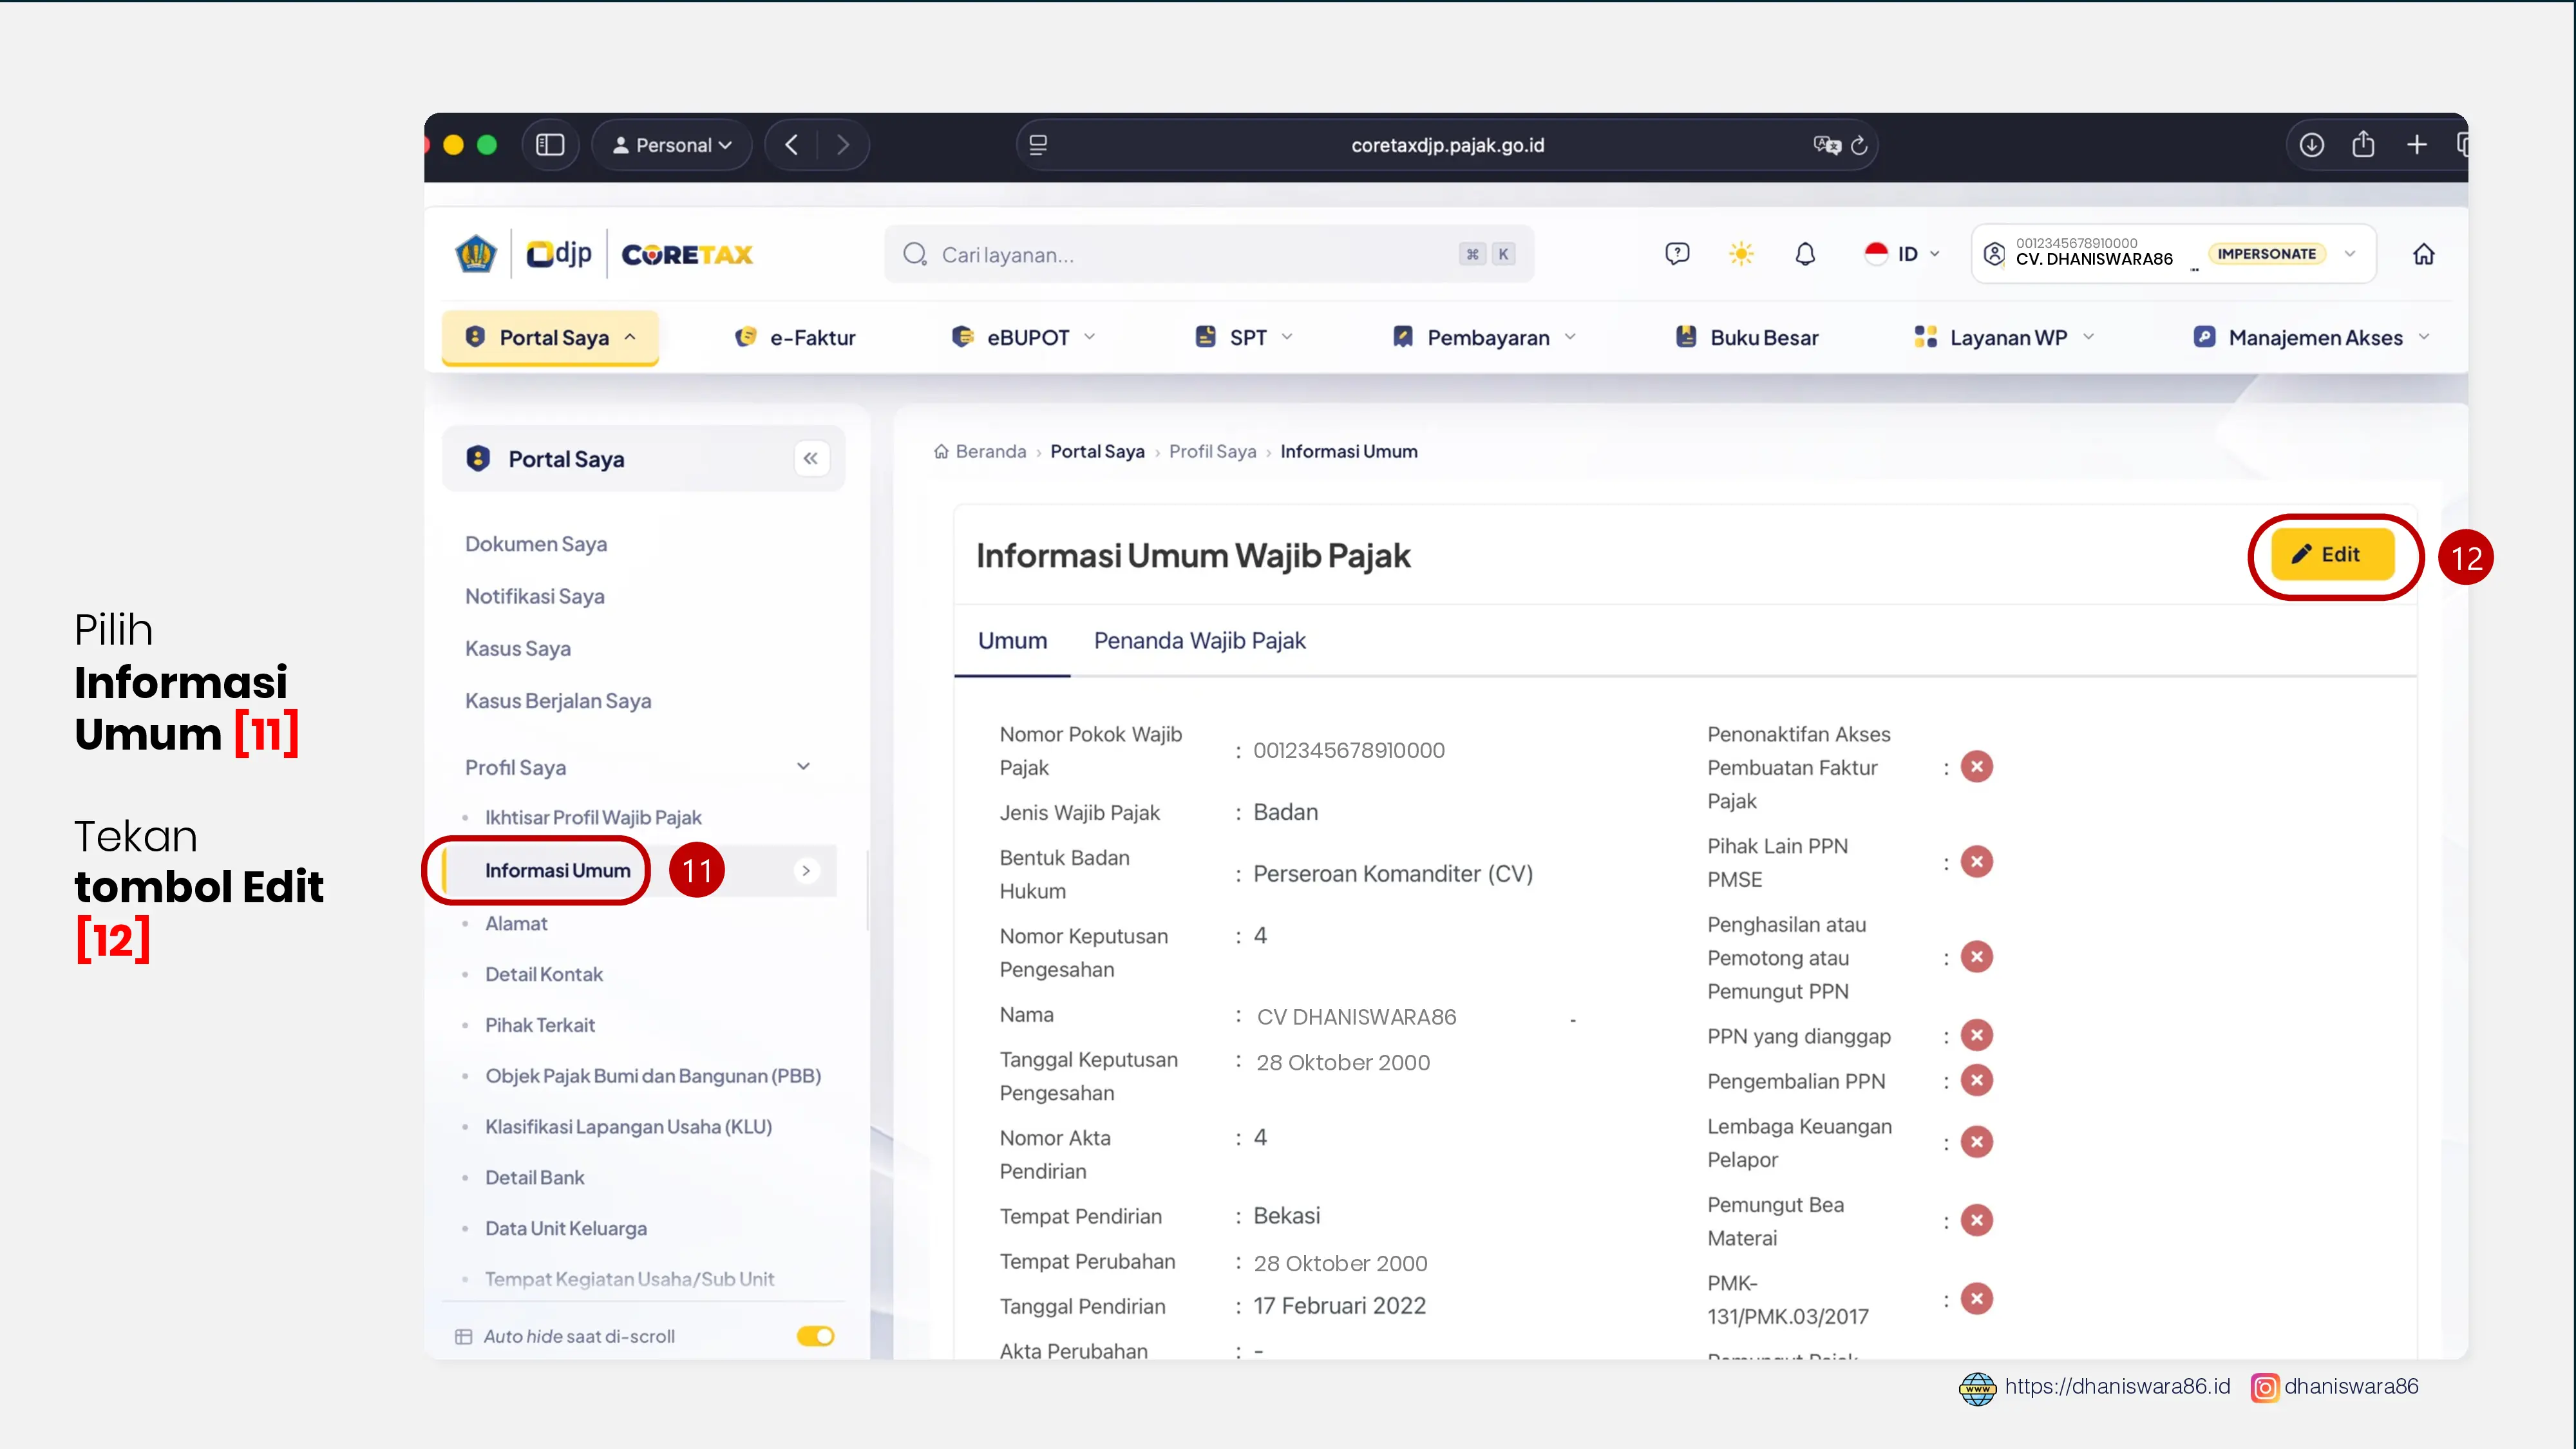The height and width of the screenshot is (1449, 2576).
Task: Open the help question mark icon
Action: 1677,254
